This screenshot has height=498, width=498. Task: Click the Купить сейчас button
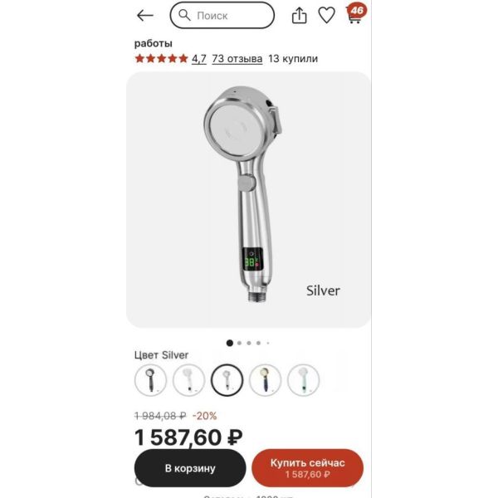[x=307, y=468]
